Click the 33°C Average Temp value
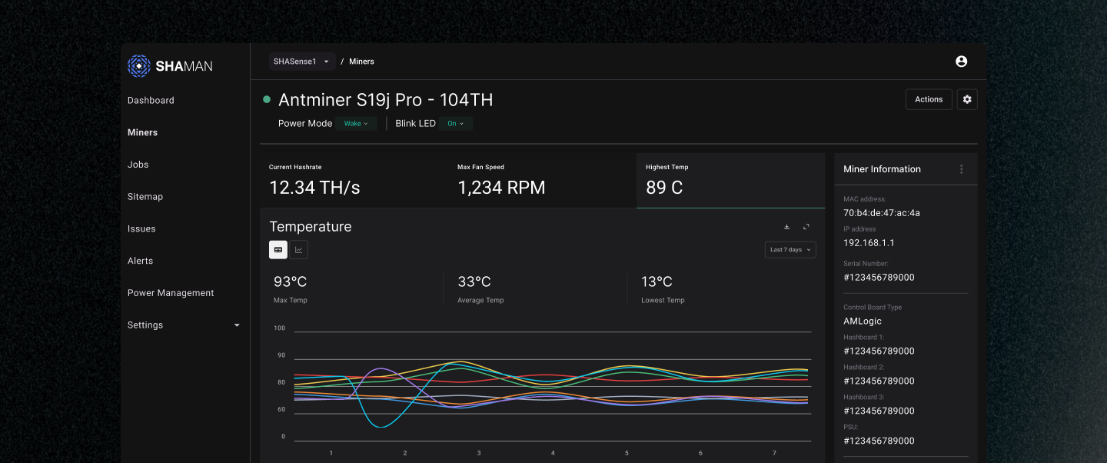Screen dimensions: 1107x463 (x=474, y=281)
